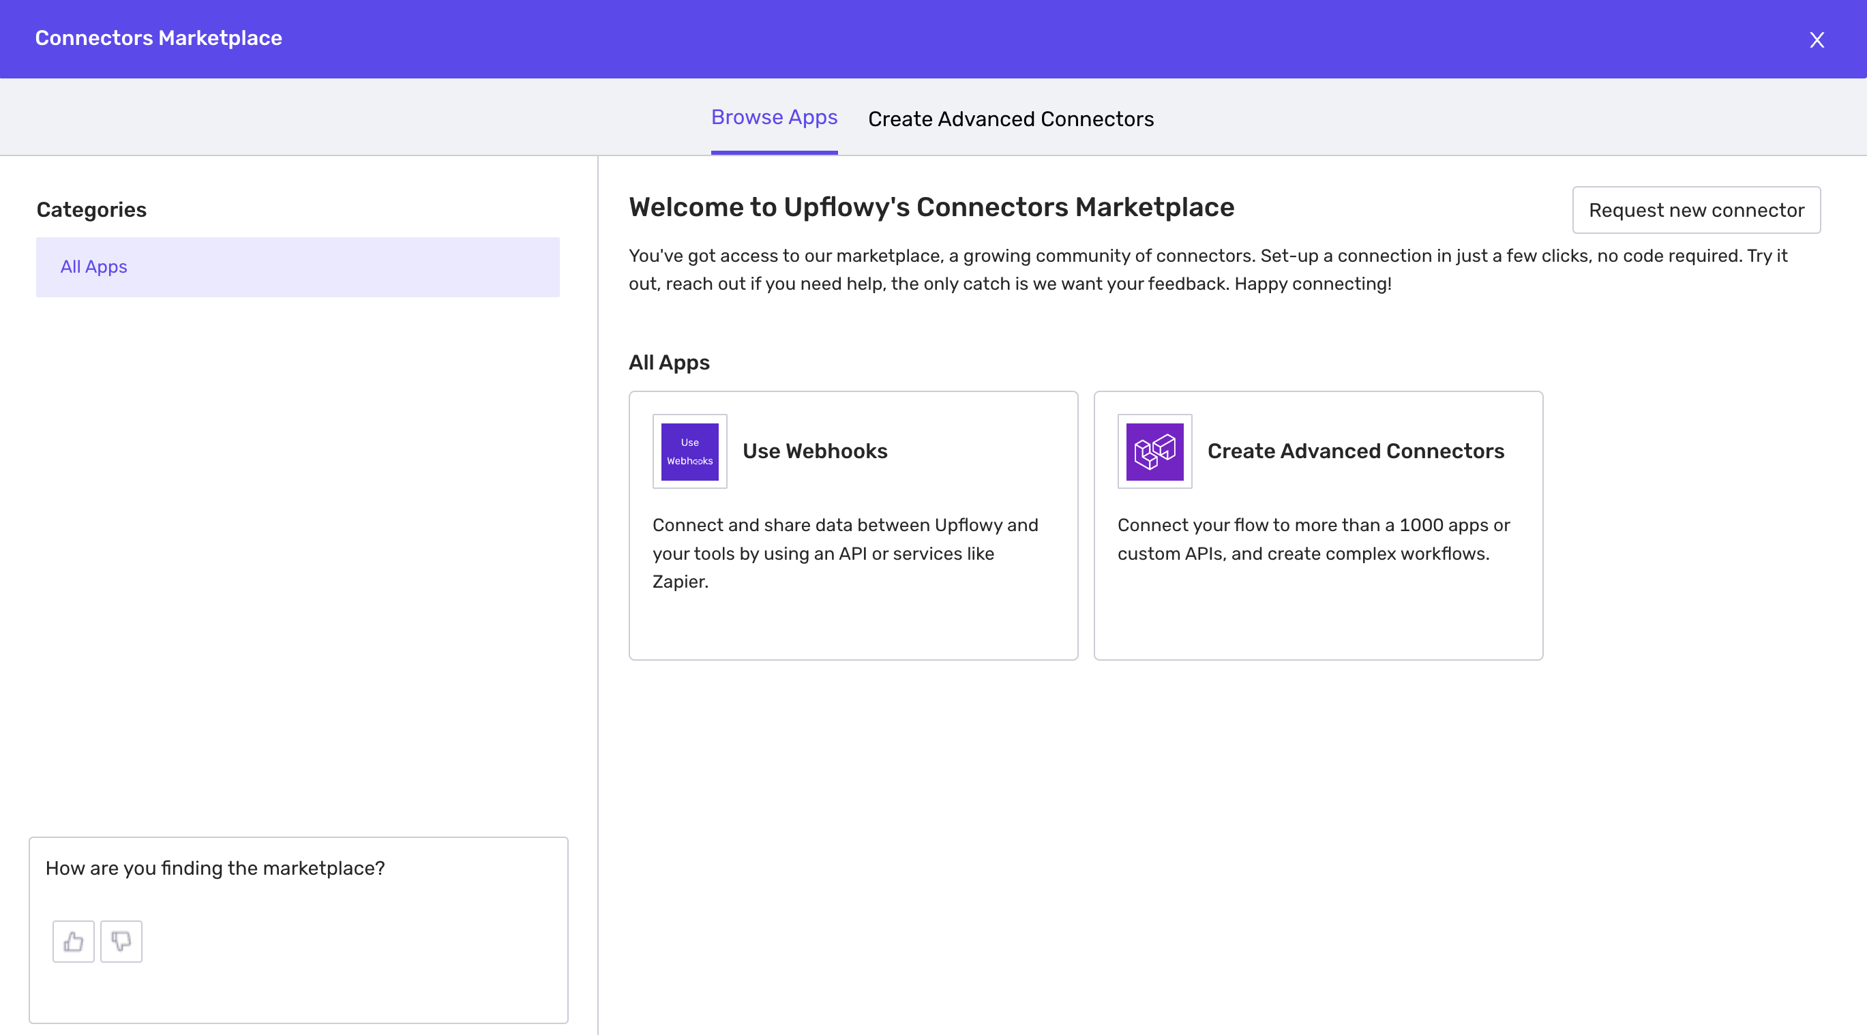This screenshot has width=1867, height=1035.
Task: Click 'Connect your flow to more' description
Action: coord(1313,539)
